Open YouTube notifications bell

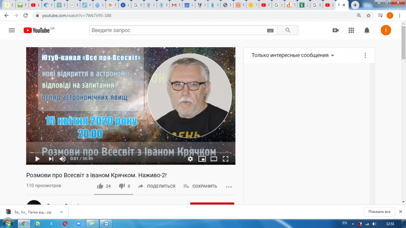[x=367, y=30]
